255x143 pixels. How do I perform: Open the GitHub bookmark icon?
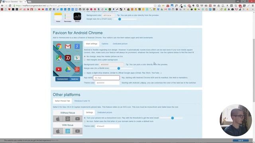click(80, 10)
